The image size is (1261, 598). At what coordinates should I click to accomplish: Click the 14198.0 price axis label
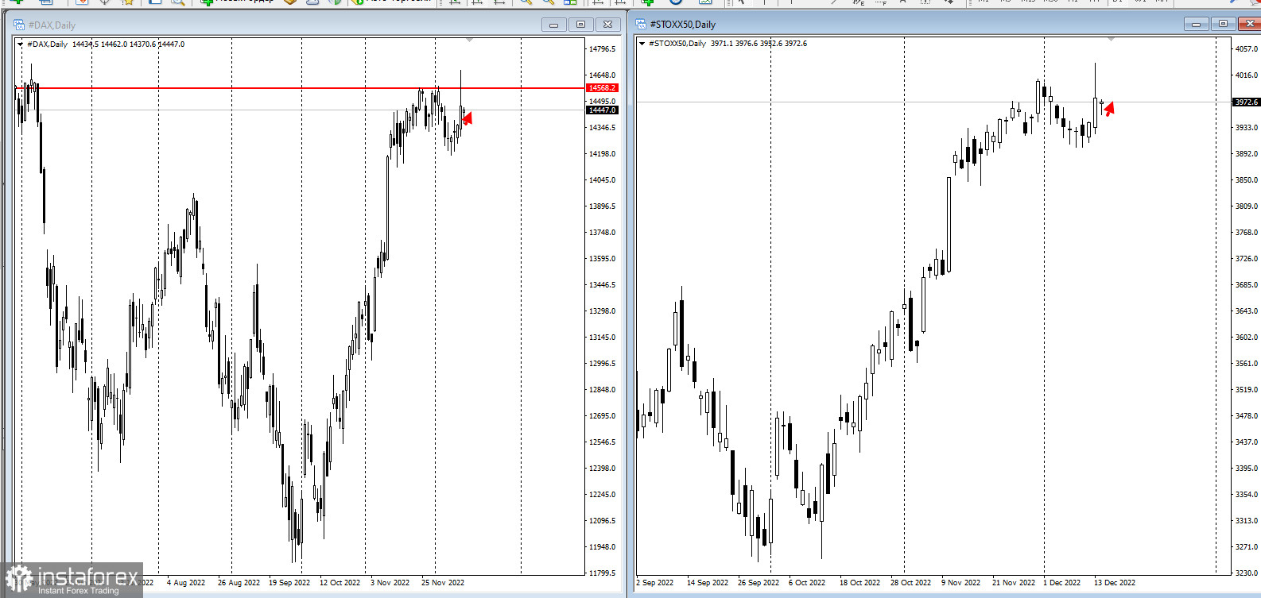[x=602, y=154]
